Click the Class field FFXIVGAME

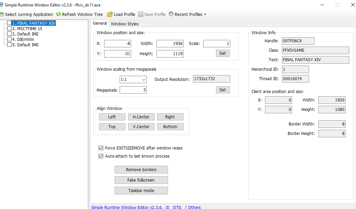[315, 50]
